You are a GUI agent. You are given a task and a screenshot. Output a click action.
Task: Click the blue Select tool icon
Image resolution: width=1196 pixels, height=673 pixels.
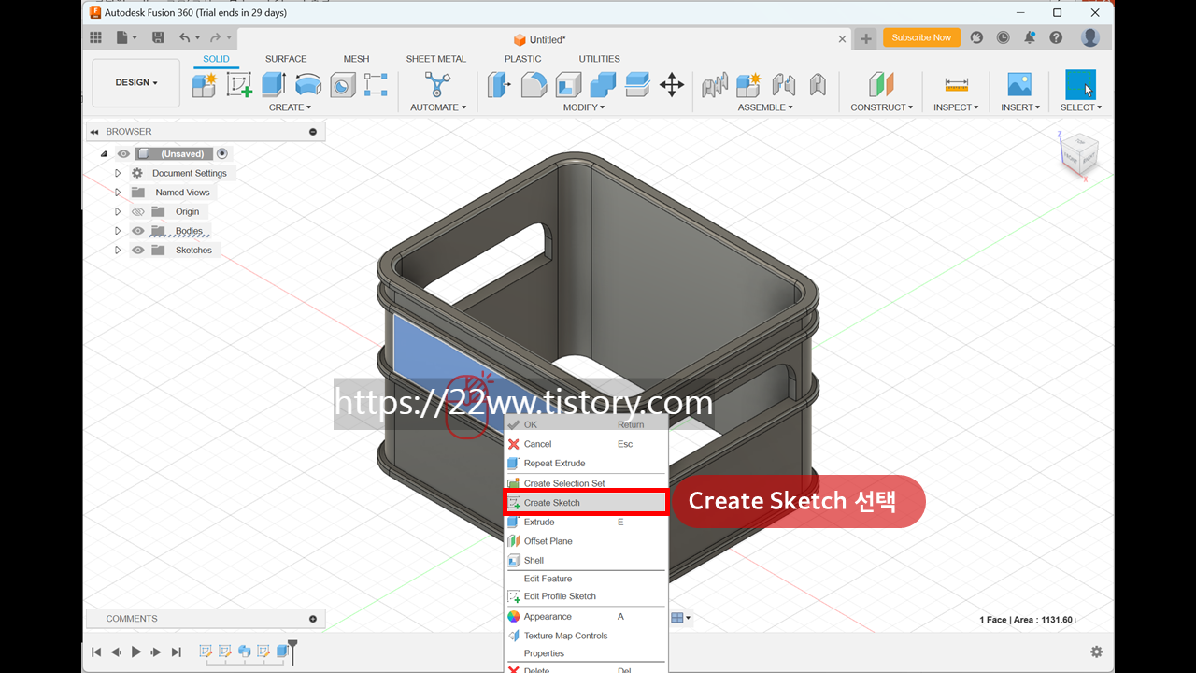(x=1081, y=85)
